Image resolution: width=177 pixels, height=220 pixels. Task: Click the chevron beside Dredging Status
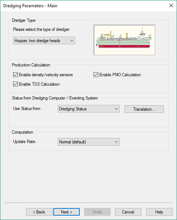(116, 109)
